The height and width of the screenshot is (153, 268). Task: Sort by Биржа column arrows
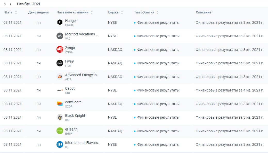click(122, 12)
